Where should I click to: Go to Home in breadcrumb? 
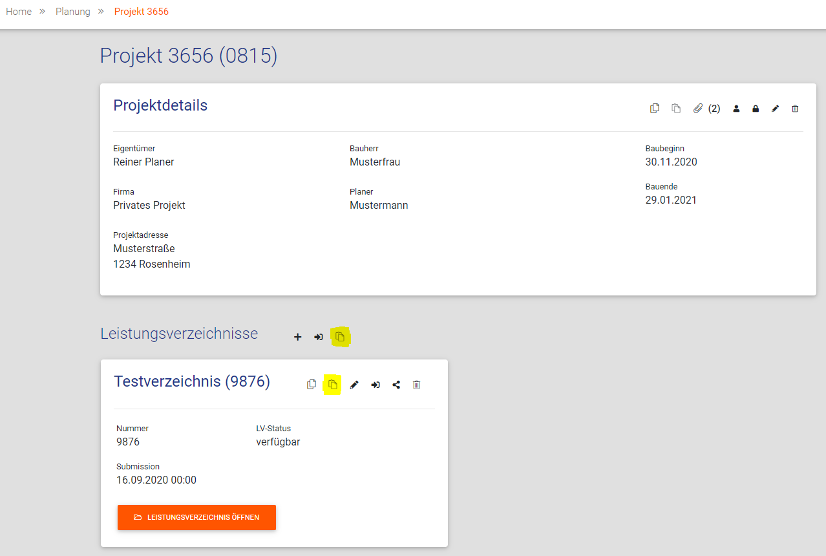click(x=19, y=12)
